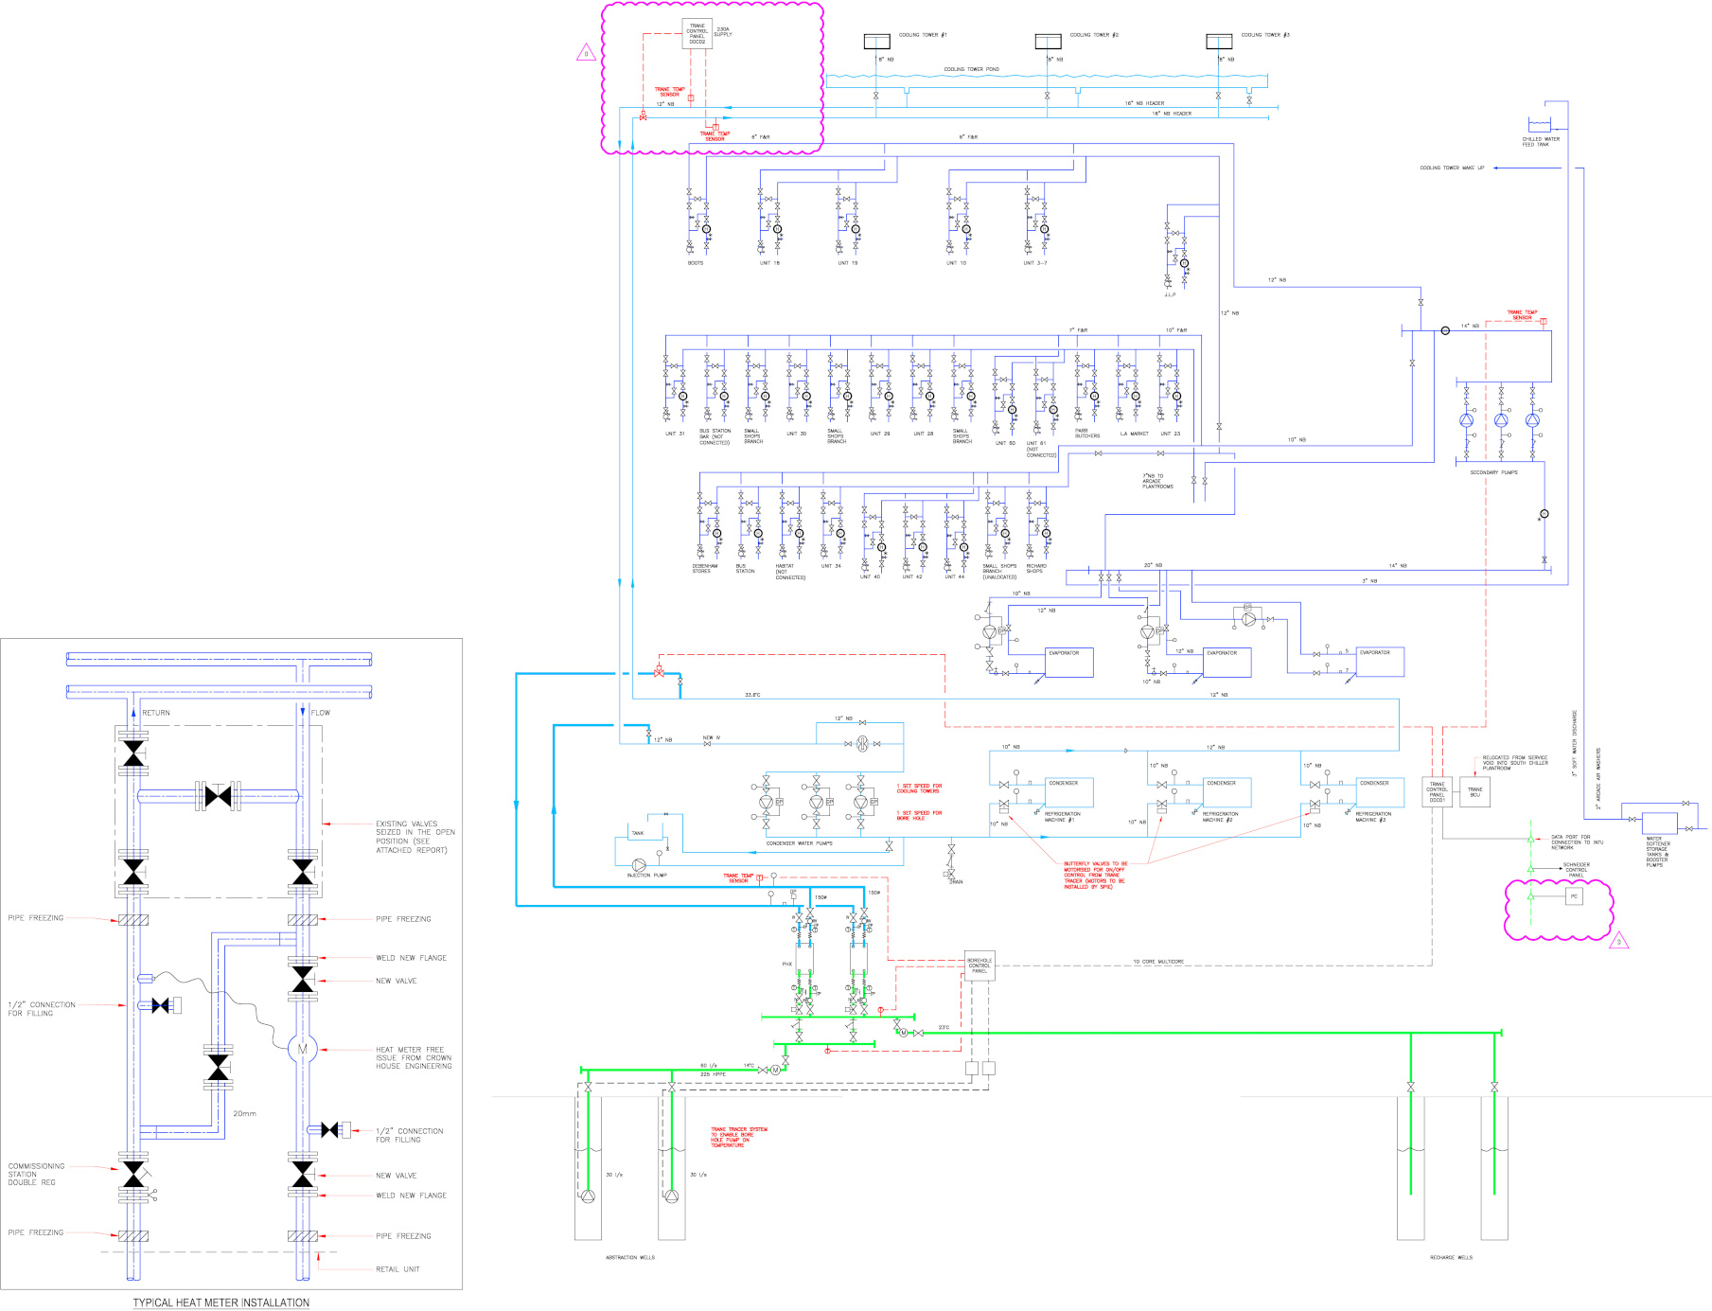Select the Cooling Tower #3 symbol

(1219, 41)
